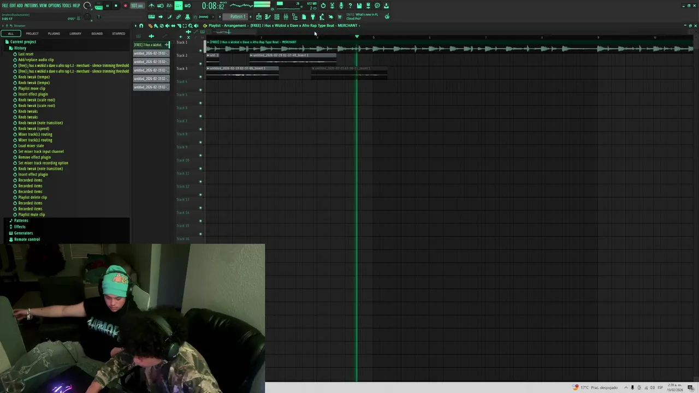699x393 pixels.
Task: Open the help question mark icon
Action: [350, 6]
